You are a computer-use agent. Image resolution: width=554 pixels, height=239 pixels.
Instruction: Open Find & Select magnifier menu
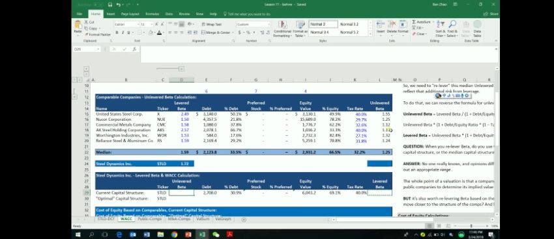pos(452,29)
